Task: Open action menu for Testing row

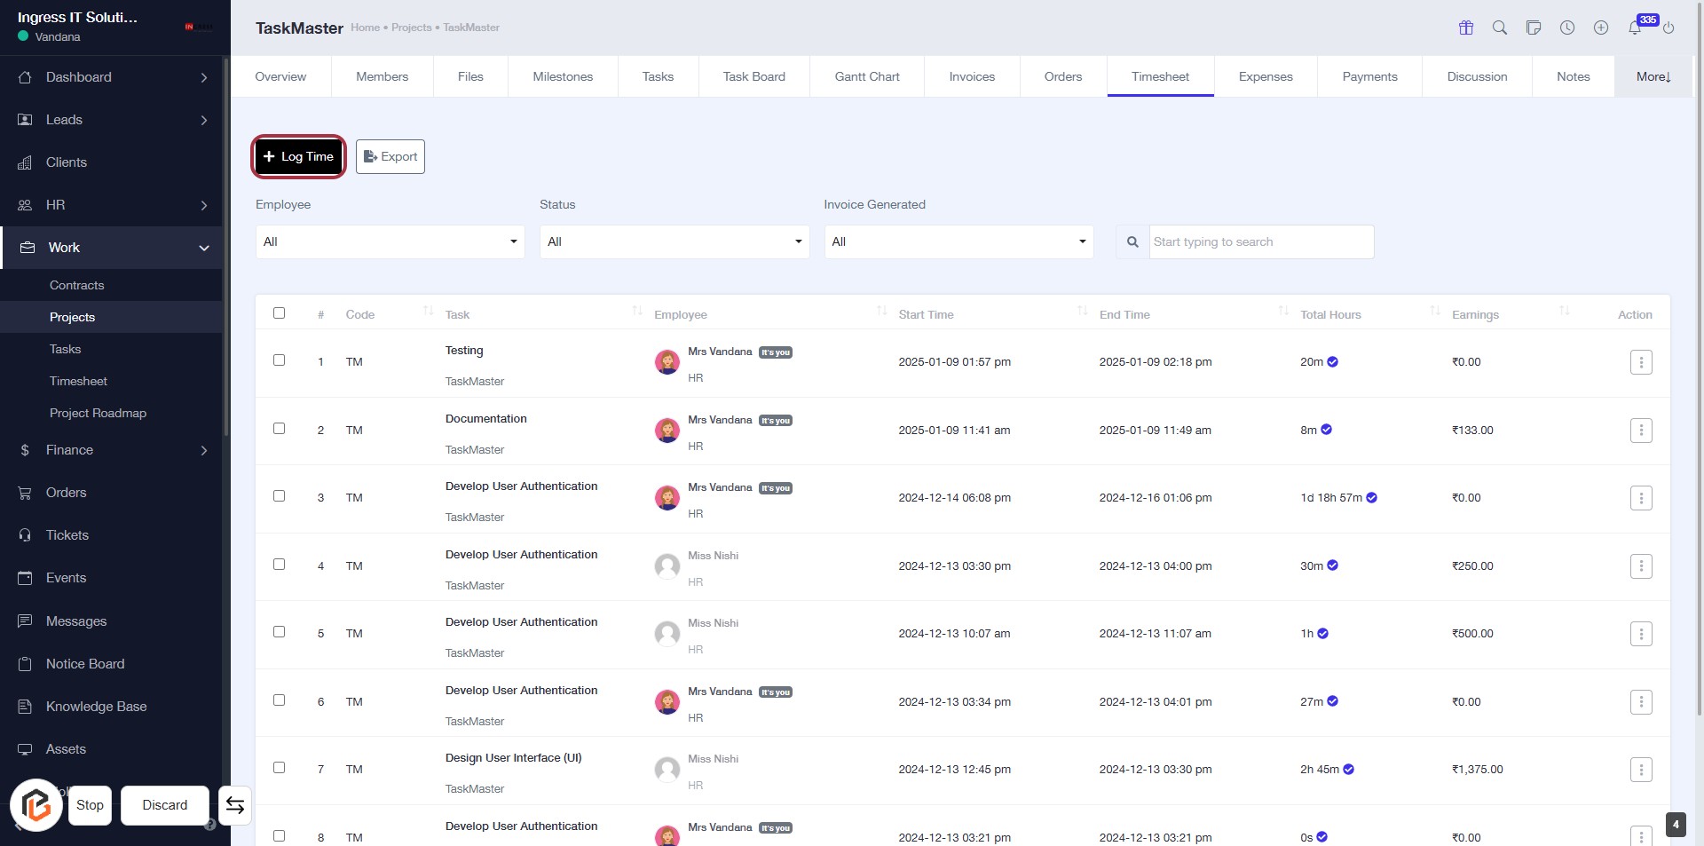Action: point(1641,362)
